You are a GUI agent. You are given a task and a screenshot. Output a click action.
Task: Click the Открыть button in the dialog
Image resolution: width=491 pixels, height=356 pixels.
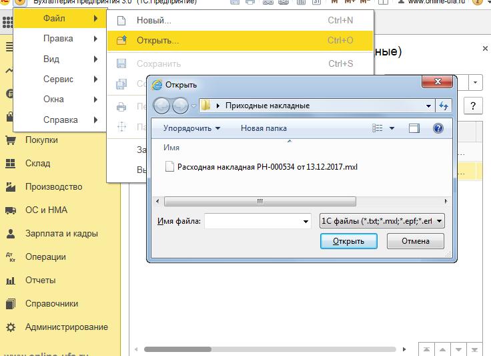click(x=348, y=241)
